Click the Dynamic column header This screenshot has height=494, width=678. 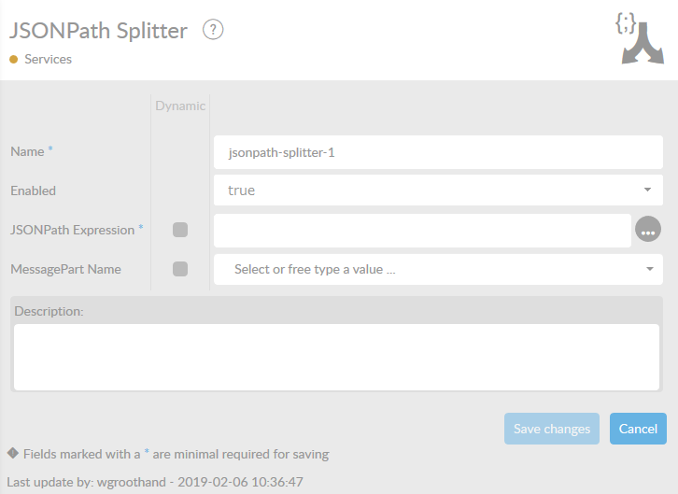pos(180,106)
